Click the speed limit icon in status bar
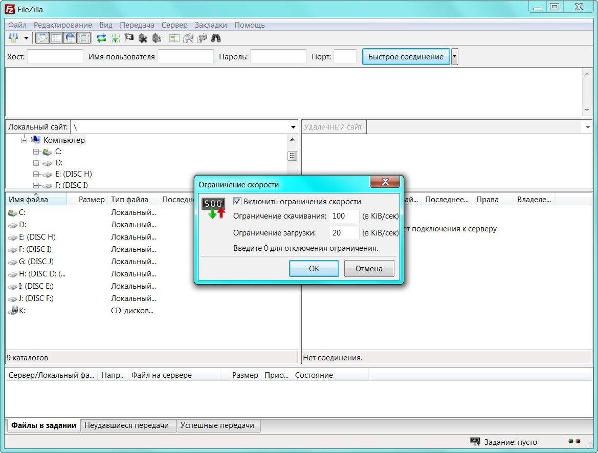The width and height of the screenshot is (598, 453). pos(475,442)
